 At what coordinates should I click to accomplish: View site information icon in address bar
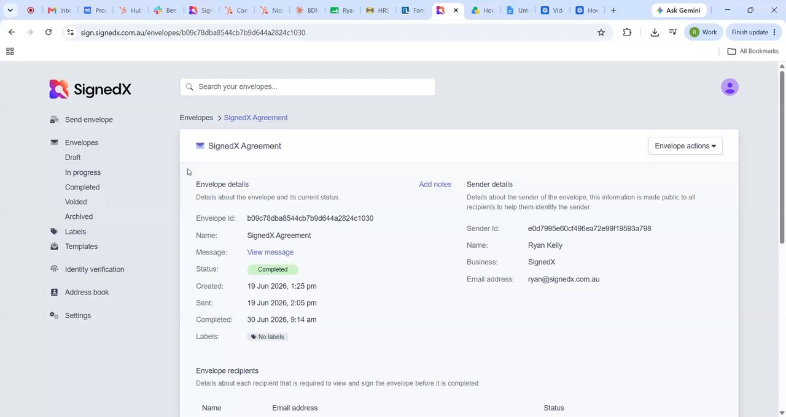click(x=70, y=33)
